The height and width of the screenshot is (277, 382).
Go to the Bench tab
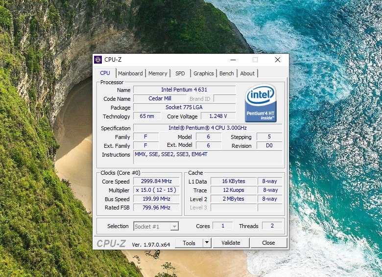[226, 73]
